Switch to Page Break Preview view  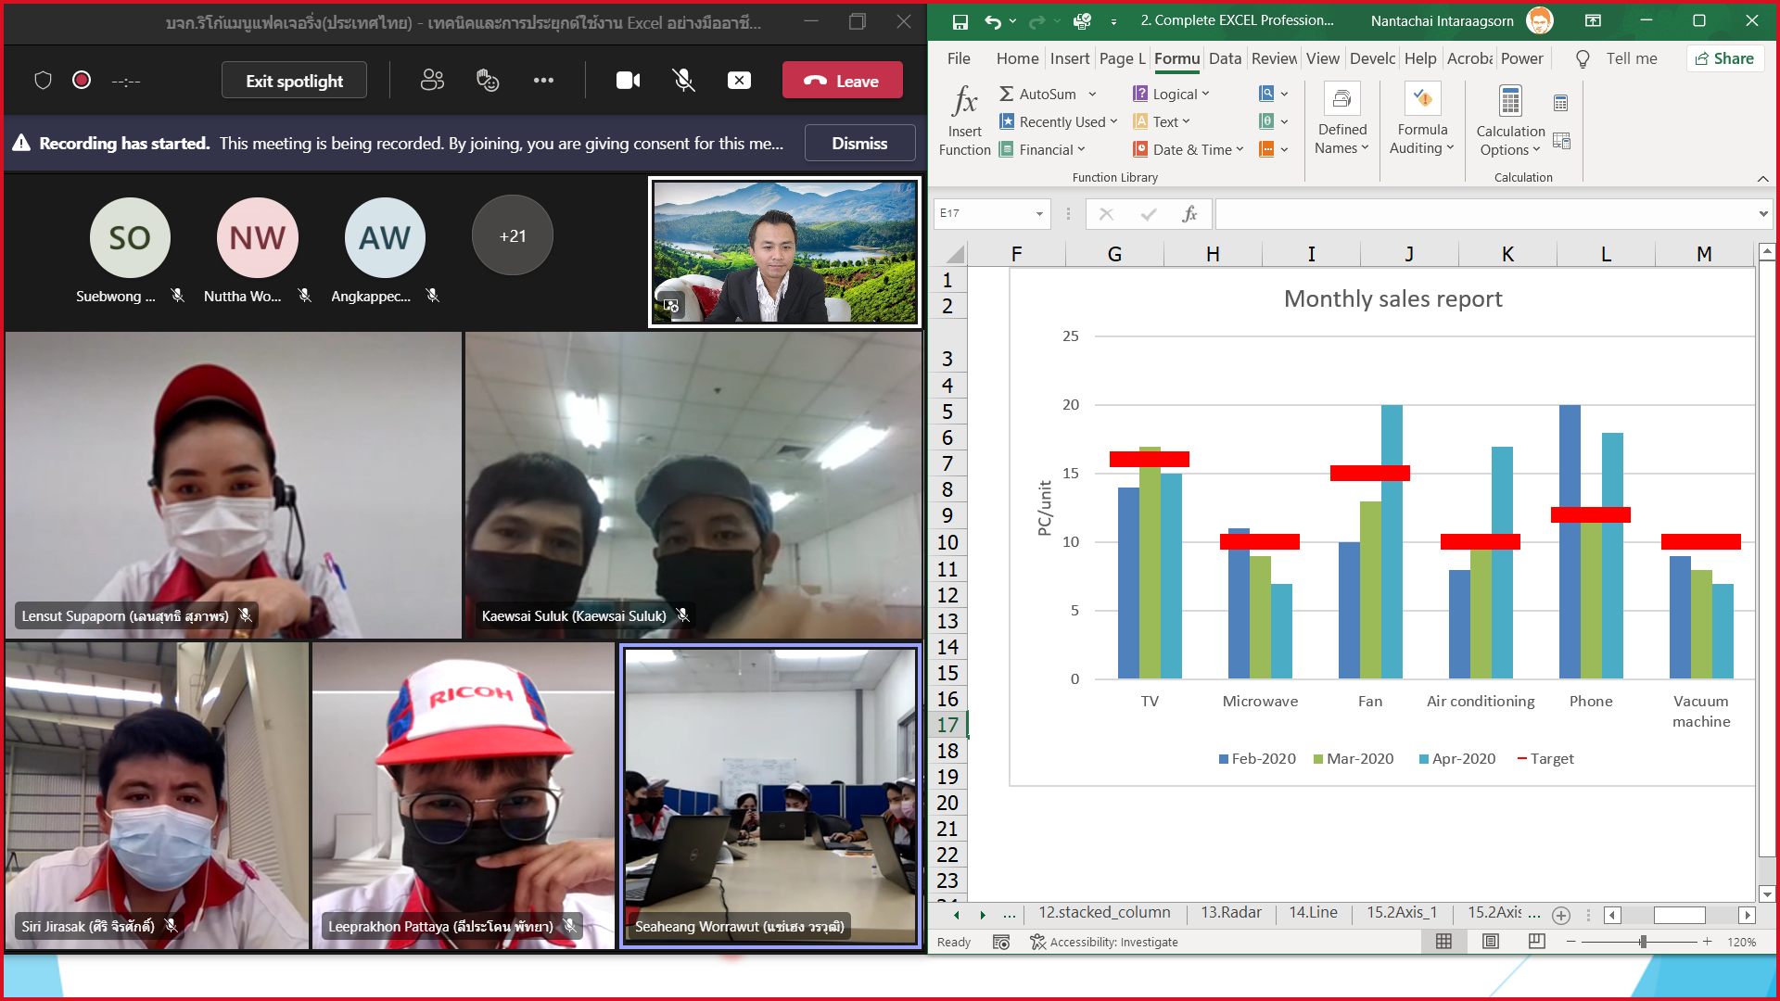pyautogui.click(x=1536, y=942)
